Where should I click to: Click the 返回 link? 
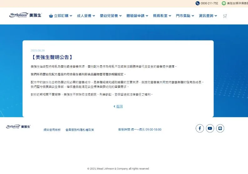click(x=119, y=106)
